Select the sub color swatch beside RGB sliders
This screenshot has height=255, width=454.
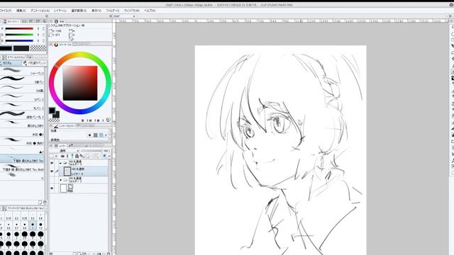click(x=21, y=48)
